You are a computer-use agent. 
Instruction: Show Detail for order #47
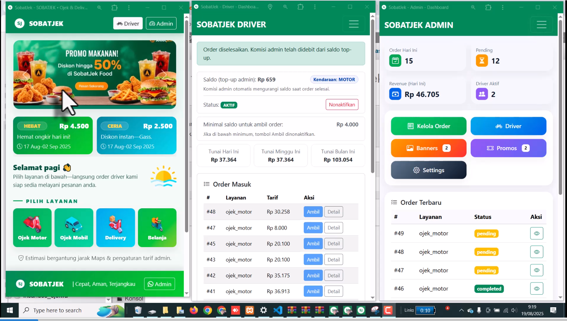[333, 228]
